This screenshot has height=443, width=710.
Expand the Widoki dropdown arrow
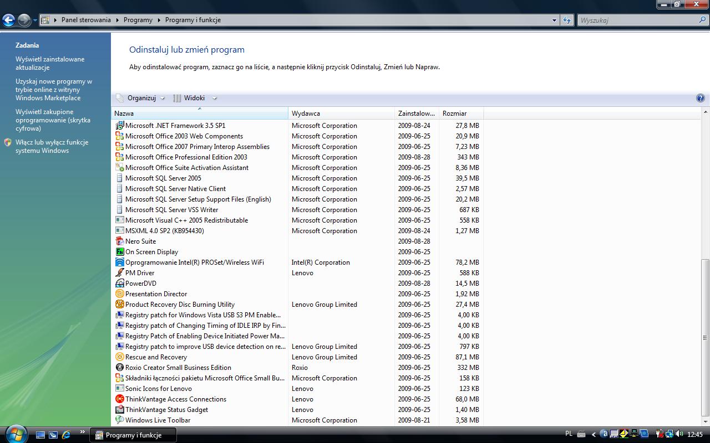pyautogui.click(x=215, y=98)
